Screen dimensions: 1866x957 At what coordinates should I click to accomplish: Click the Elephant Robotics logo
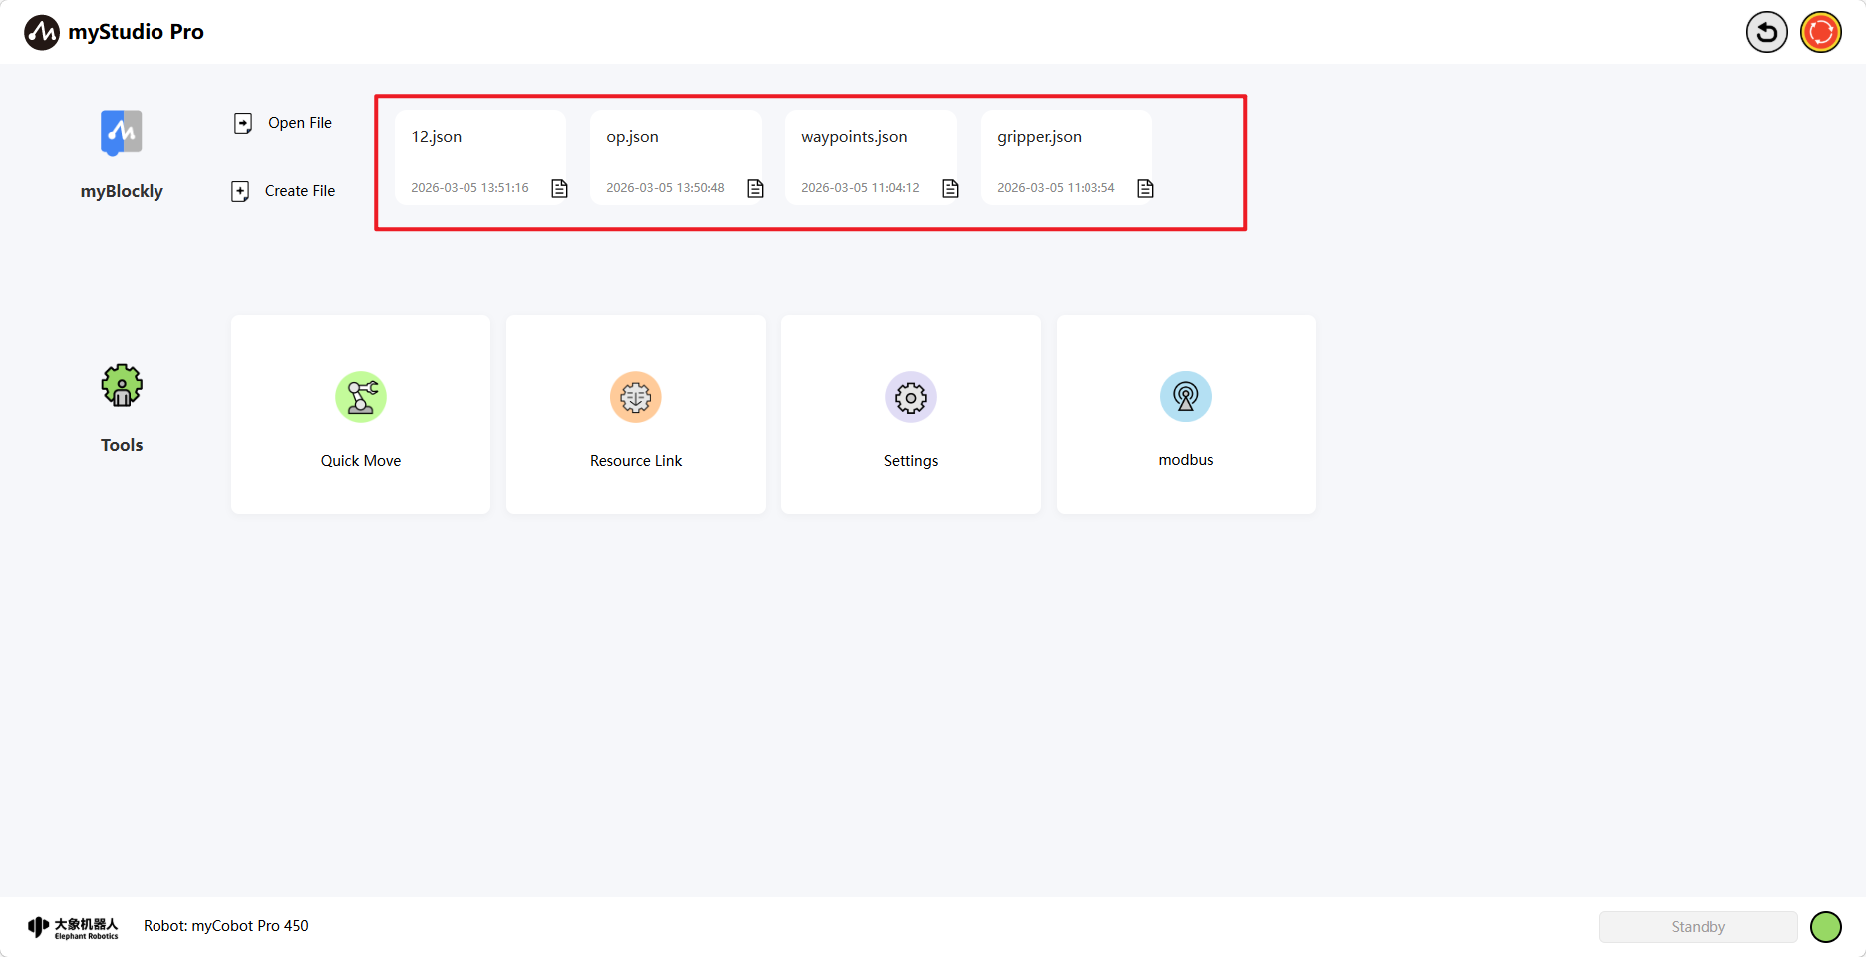pyautogui.click(x=73, y=927)
